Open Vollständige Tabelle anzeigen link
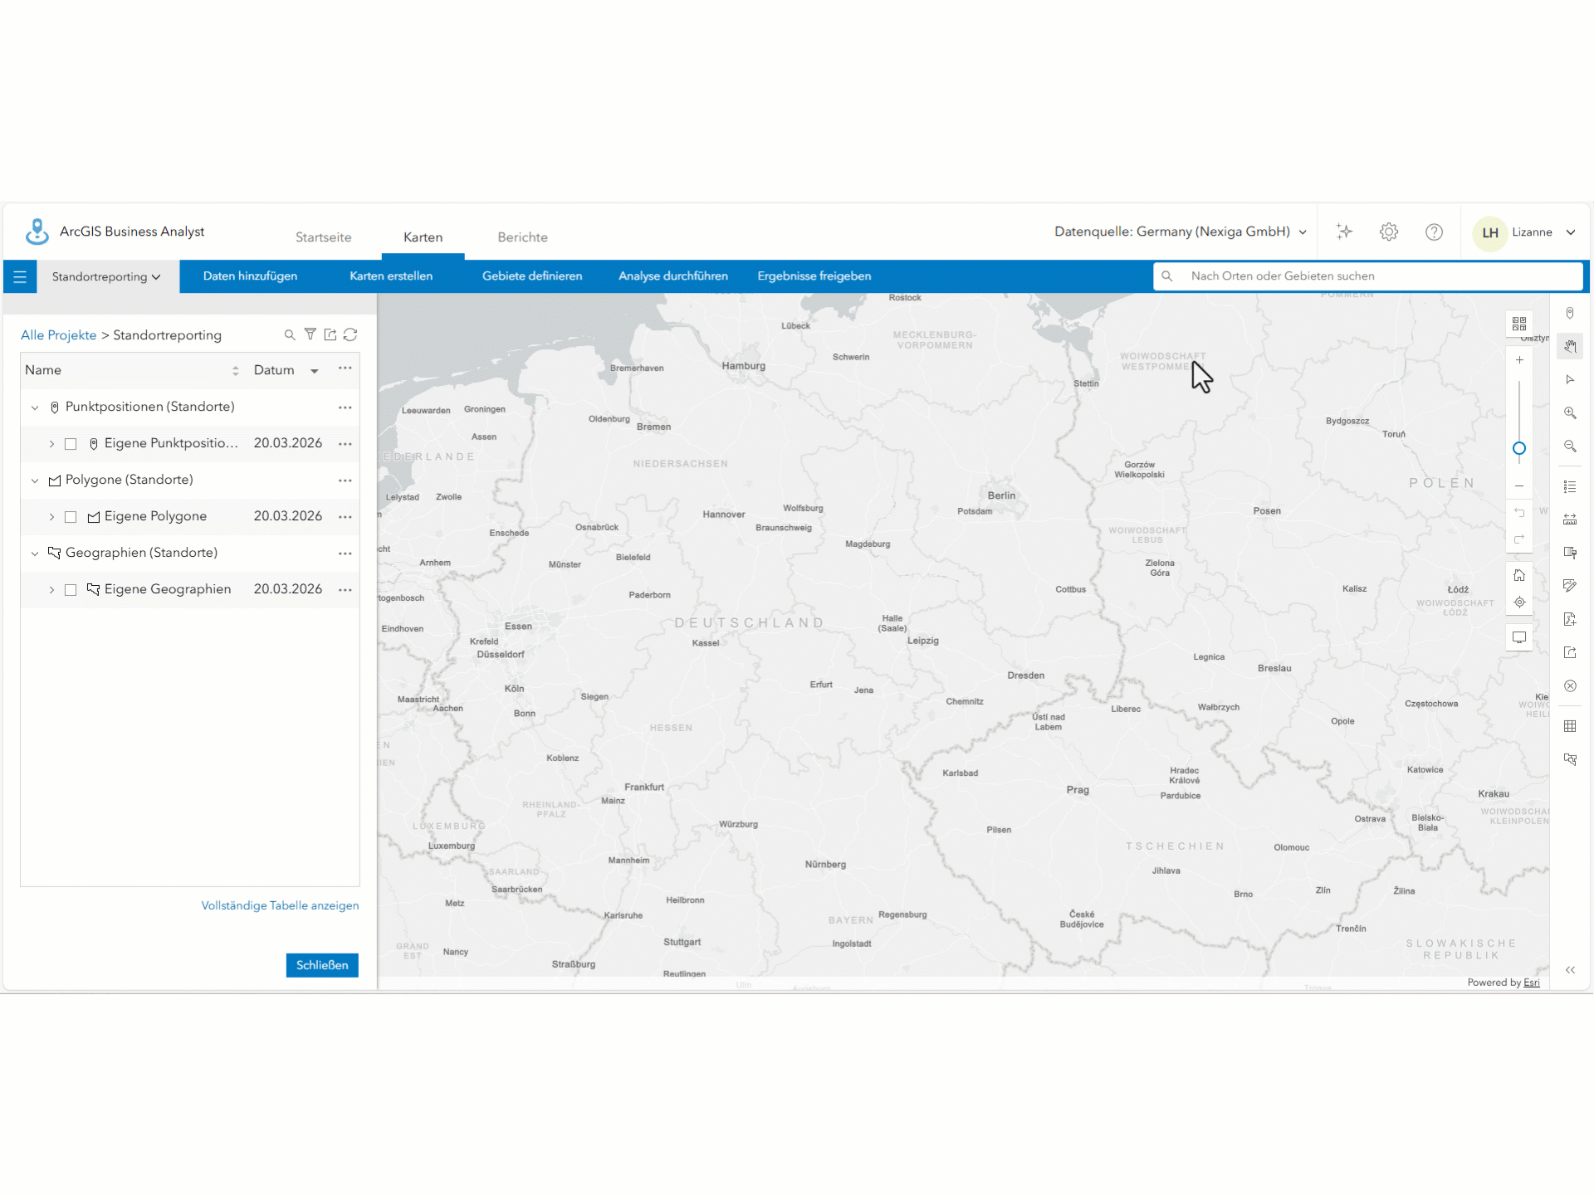This screenshot has width=1594, height=1195. [x=280, y=905]
